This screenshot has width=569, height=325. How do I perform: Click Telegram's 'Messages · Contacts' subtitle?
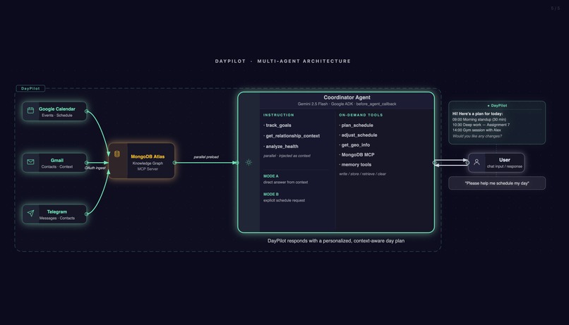click(x=57, y=218)
